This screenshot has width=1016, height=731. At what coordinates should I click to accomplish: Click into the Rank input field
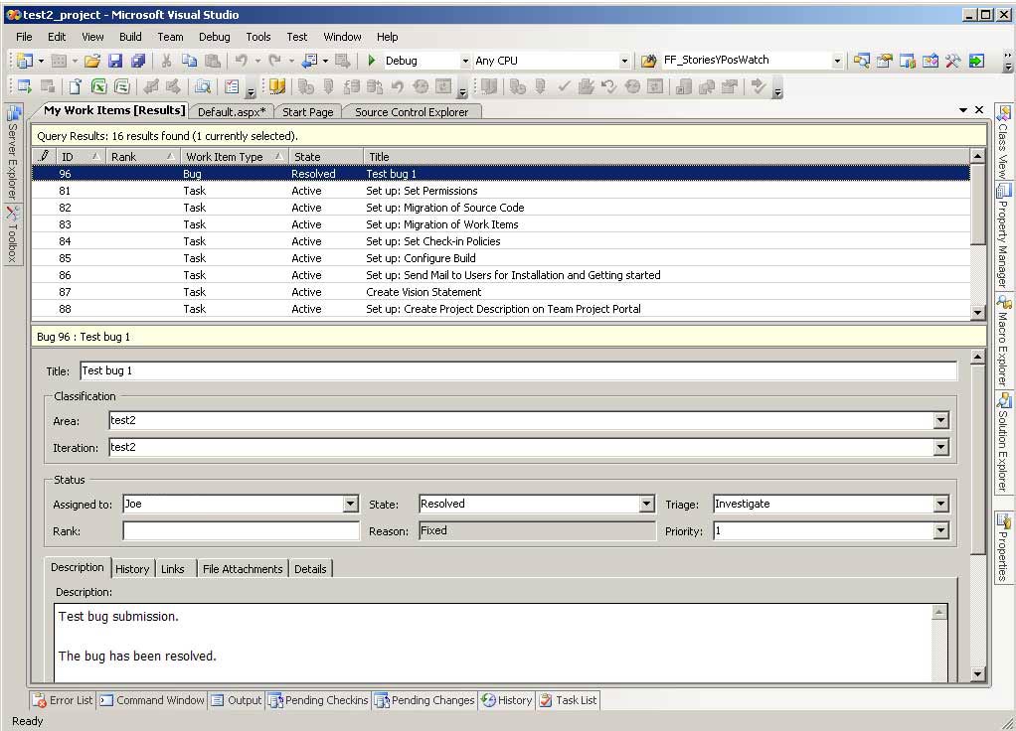coord(241,531)
